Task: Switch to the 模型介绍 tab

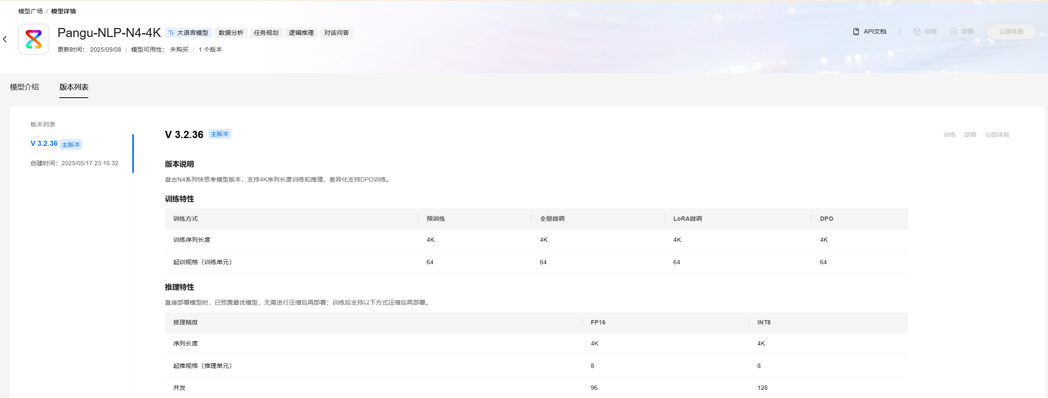Action: [25, 87]
